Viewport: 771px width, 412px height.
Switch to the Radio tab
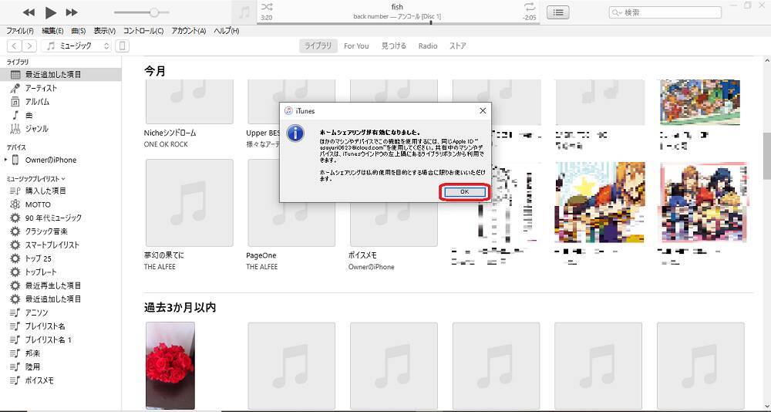pos(428,46)
